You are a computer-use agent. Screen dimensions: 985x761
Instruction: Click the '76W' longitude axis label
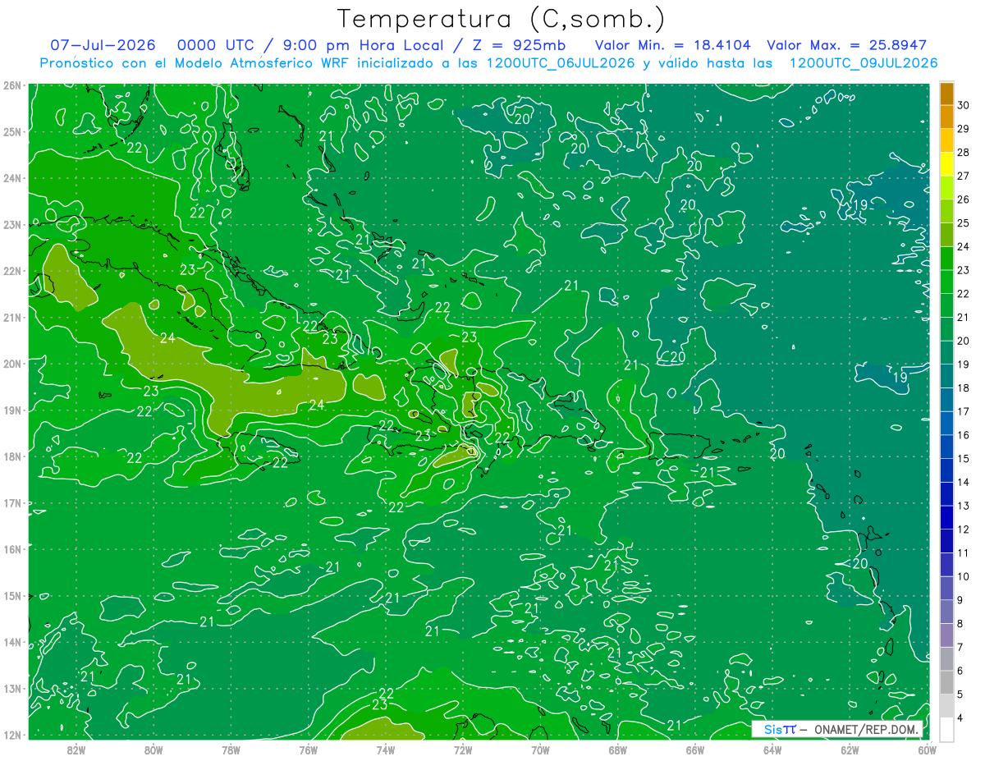(308, 749)
